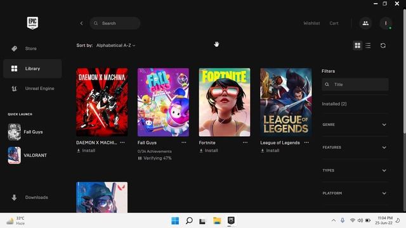This screenshot has height=228, width=406.
Task: Open DAEMON X MACHINA options menu
Action: [122, 142]
